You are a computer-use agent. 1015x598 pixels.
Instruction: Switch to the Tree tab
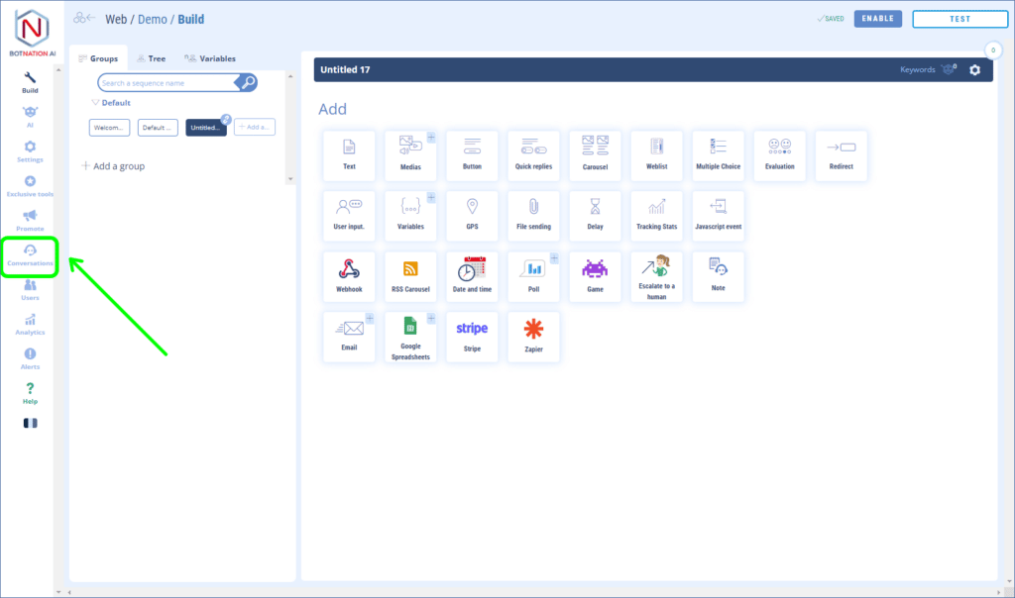(x=152, y=58)
